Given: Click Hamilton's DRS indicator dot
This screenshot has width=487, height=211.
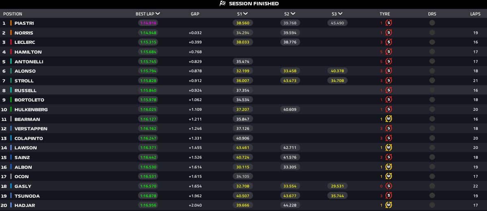Looking at the screenshot, I should click(432, 52).
